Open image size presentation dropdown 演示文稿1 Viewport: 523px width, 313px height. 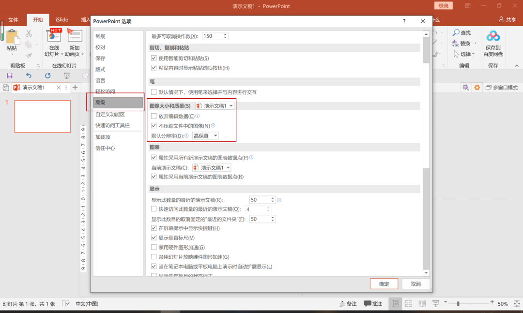pyautogui.click(x=215, y=105)
